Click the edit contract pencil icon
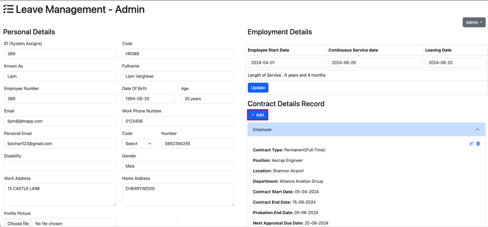Viewport: 488px width, 227px height. tap(471, 143)
